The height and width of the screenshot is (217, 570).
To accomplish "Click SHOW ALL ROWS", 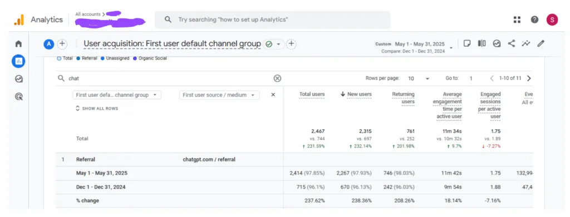I will 97,108.
